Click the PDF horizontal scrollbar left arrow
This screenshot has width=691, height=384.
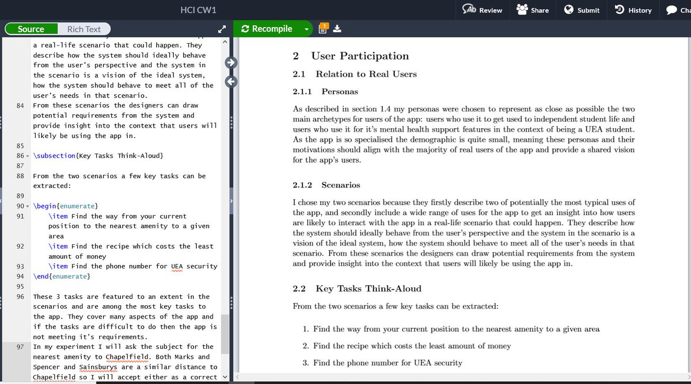tap(237, 377)
